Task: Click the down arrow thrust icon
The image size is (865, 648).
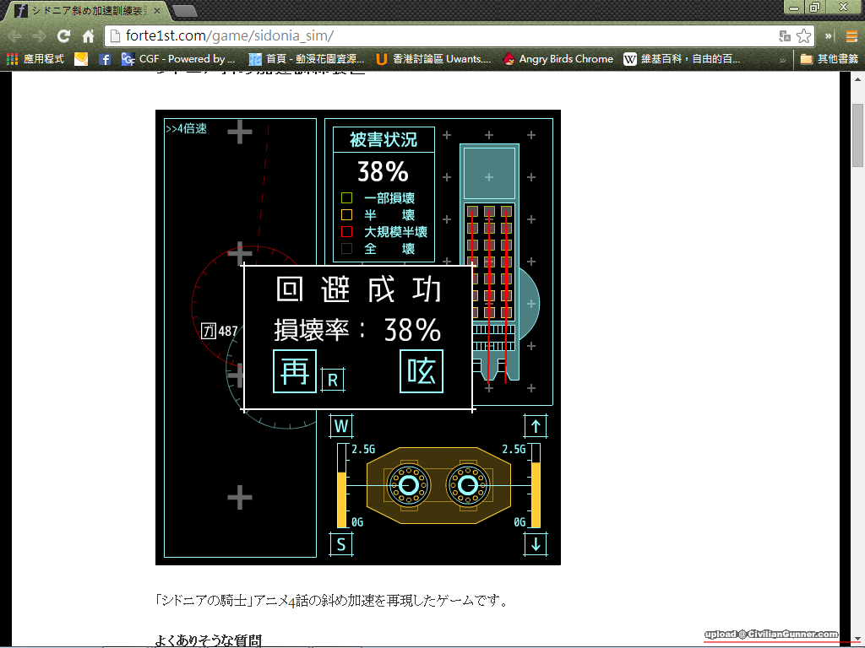Action: [x=536, y=544]
